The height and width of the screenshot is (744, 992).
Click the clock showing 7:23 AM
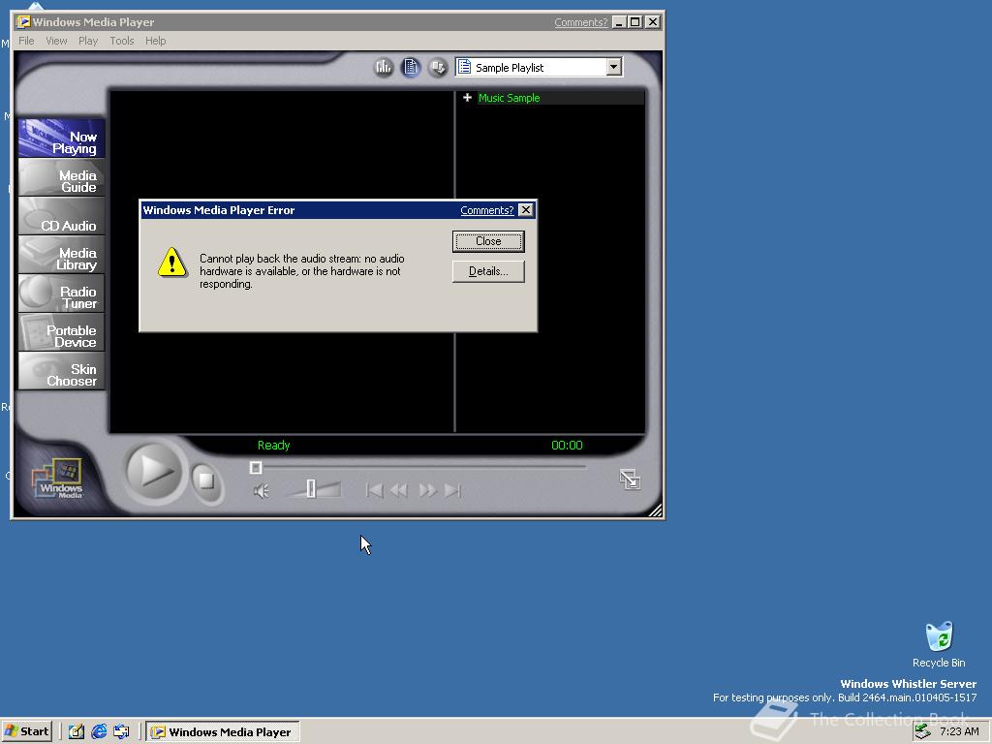point(959,731)
